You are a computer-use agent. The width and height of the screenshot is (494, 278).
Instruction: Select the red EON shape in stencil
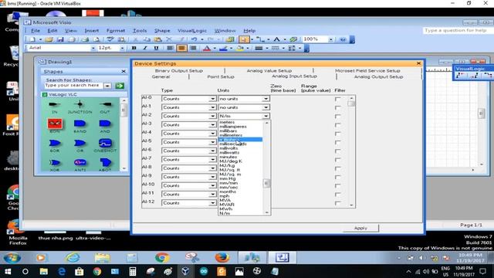click(55, 125)
